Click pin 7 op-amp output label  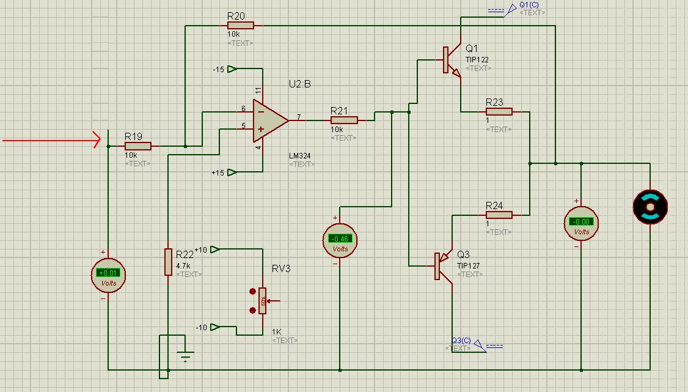(299, 117)
